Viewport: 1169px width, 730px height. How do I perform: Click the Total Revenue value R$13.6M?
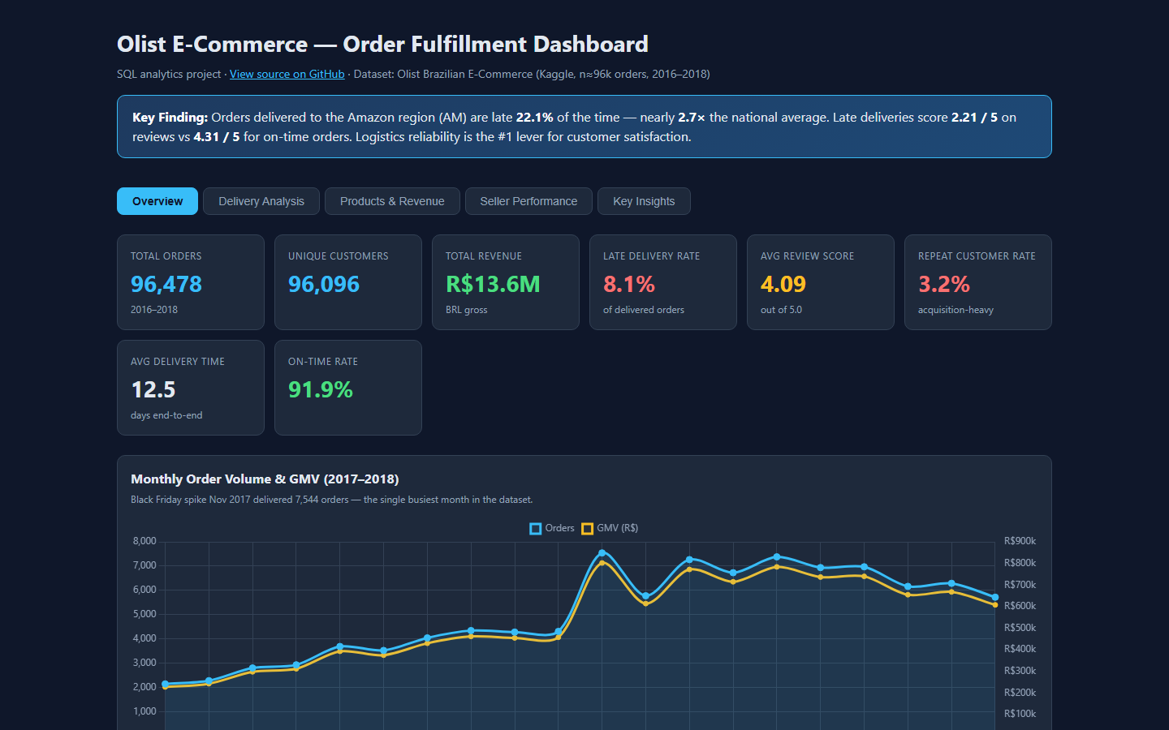493,284
